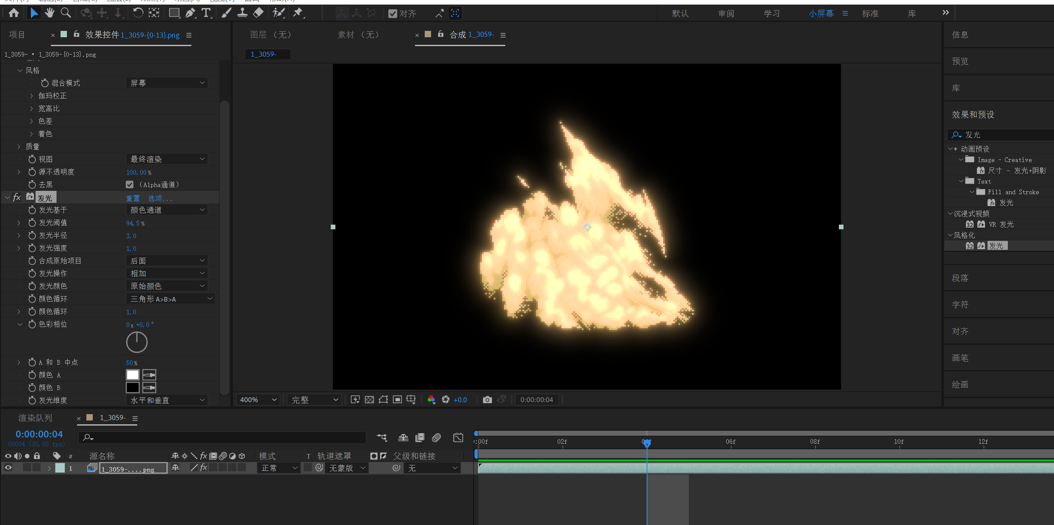Click the region of interest icon

point(397,400)
